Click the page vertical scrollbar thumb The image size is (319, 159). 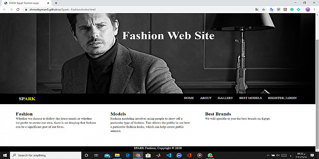(x=317, y=93)
